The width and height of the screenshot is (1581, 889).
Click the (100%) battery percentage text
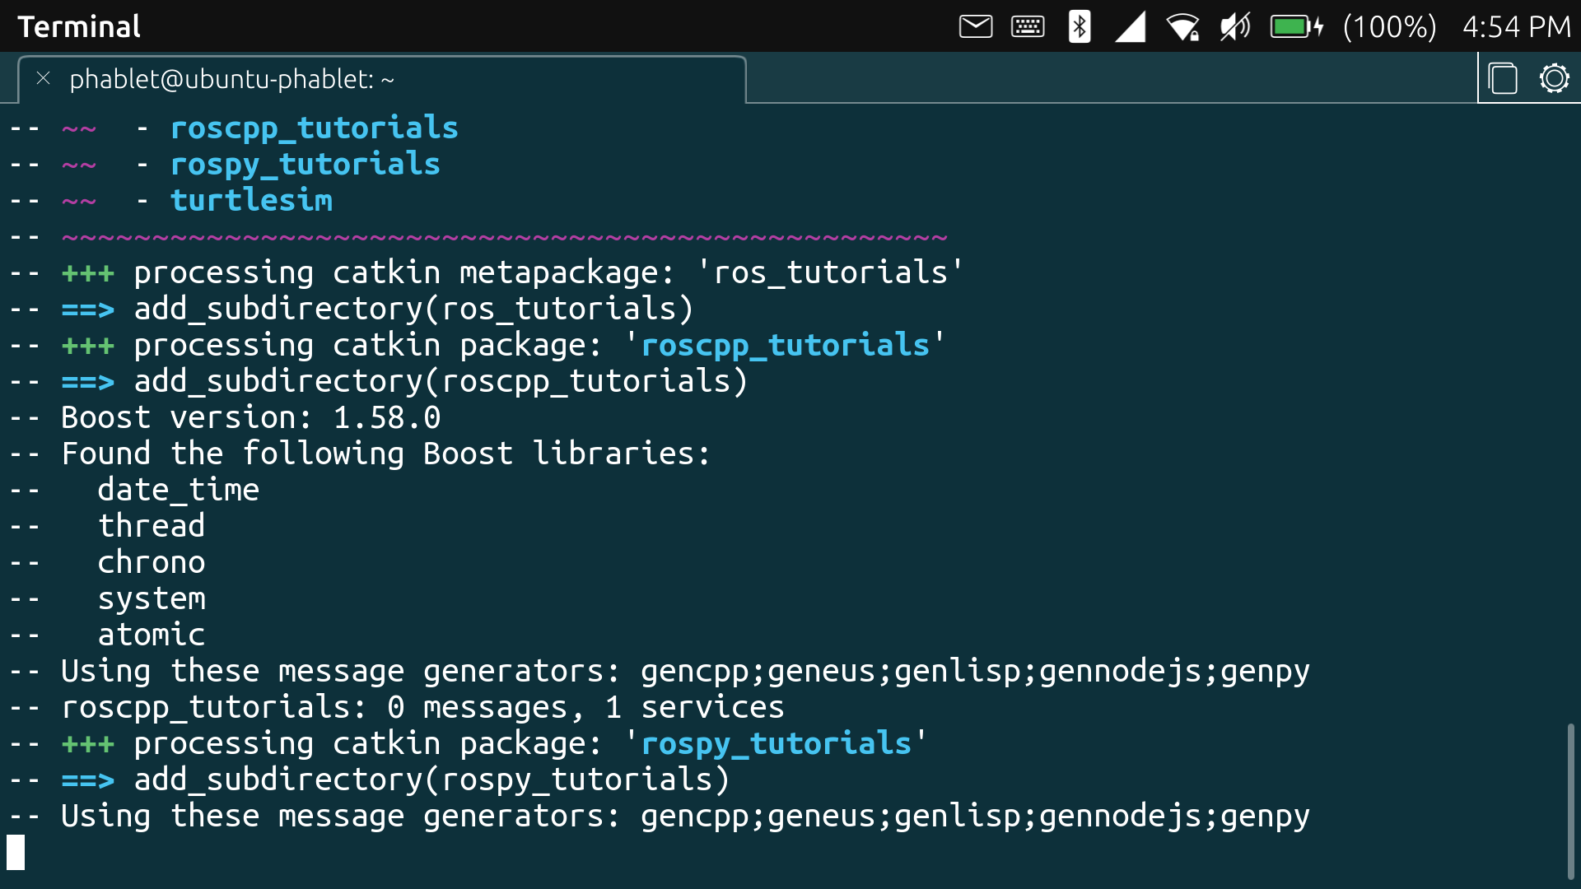1390,26
